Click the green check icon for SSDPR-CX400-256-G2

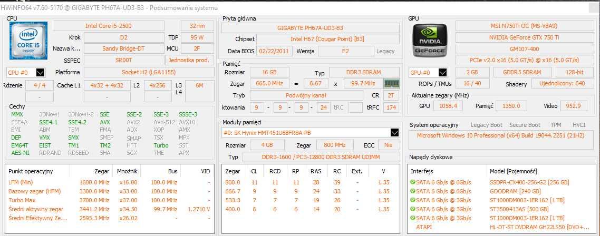tap(412, 182)
